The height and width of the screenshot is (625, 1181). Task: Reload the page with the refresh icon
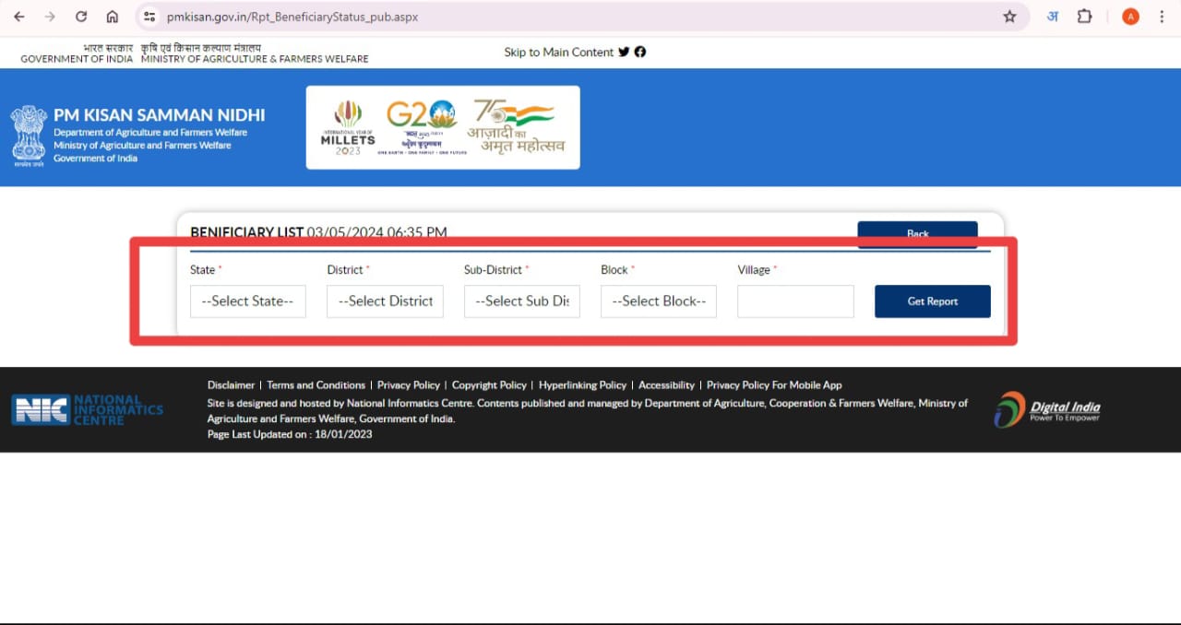point(81,17)
